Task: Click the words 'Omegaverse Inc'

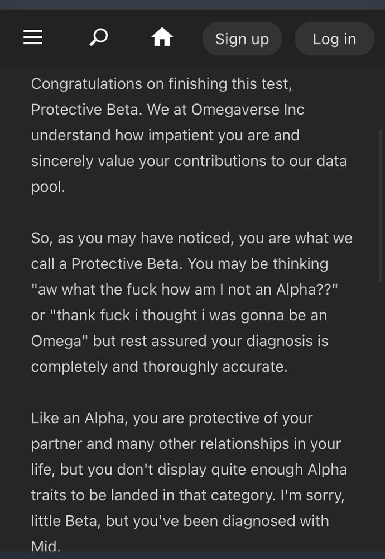Action: (x=248, y=110)
